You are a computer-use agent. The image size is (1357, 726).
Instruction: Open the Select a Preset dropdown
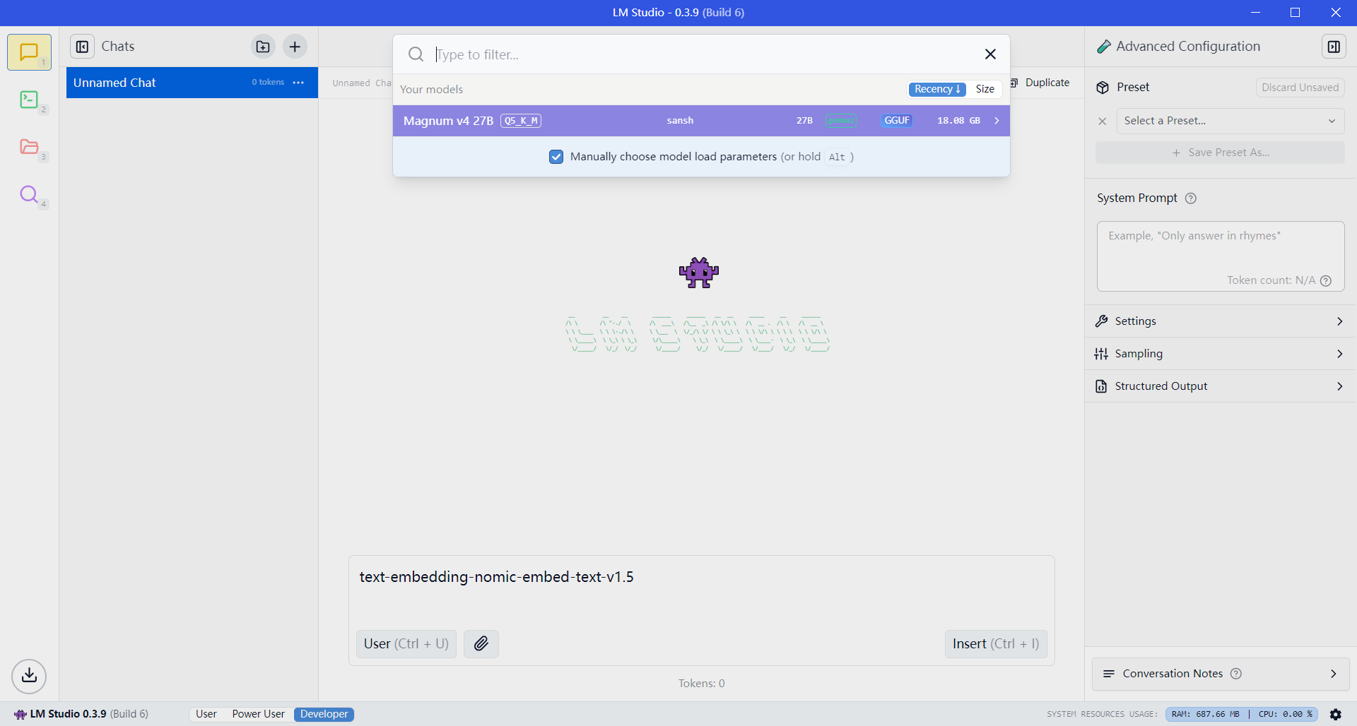1230,121
